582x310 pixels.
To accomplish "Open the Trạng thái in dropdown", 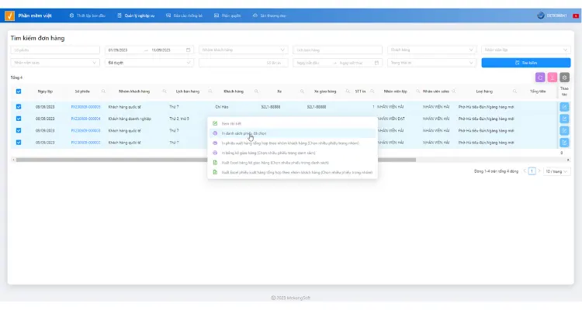I will click(431, 63).
